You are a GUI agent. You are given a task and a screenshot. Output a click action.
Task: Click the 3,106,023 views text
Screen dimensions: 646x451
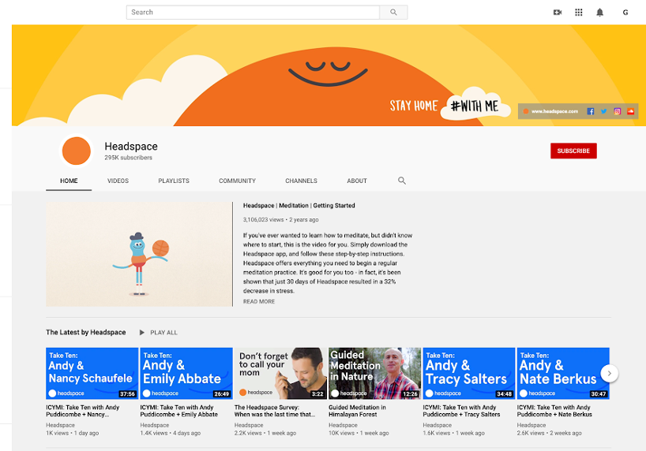[x=263, y=220]
